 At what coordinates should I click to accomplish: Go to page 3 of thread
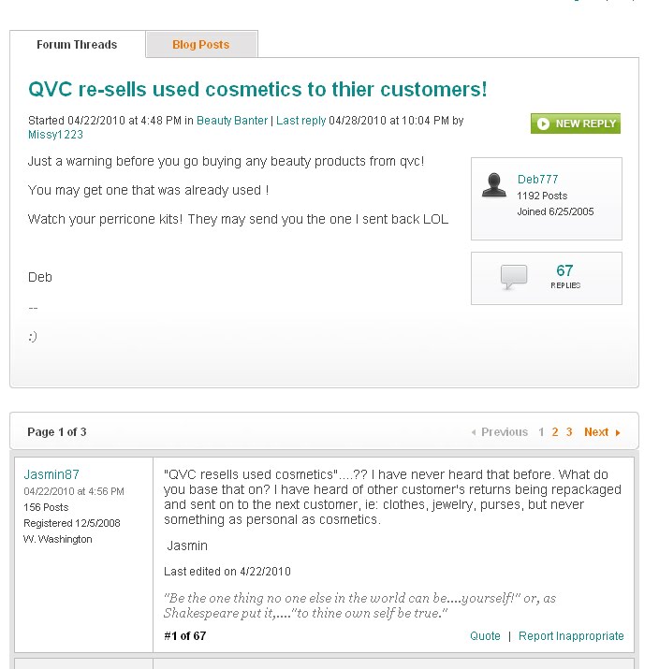click(x=569, y=432)
